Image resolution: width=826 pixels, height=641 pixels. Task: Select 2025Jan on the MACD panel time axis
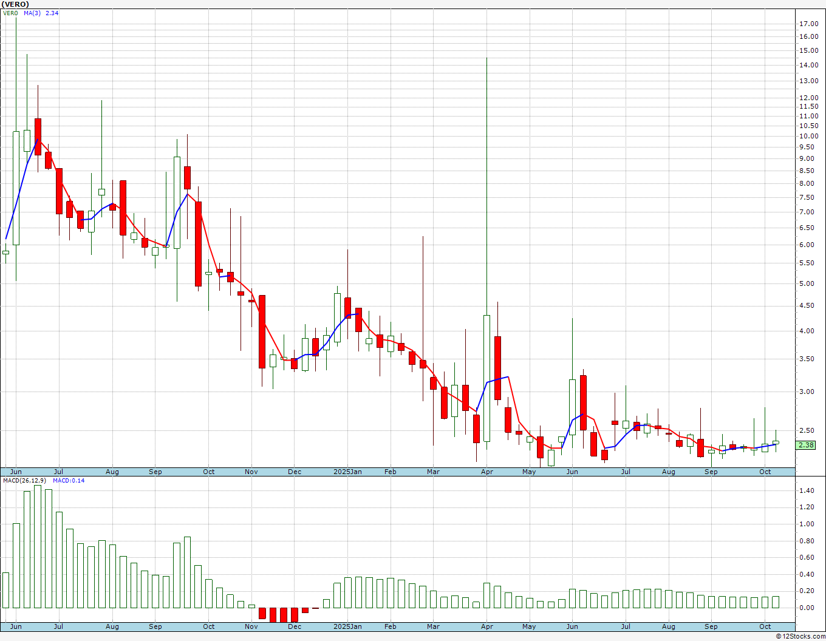coord(348,626)
